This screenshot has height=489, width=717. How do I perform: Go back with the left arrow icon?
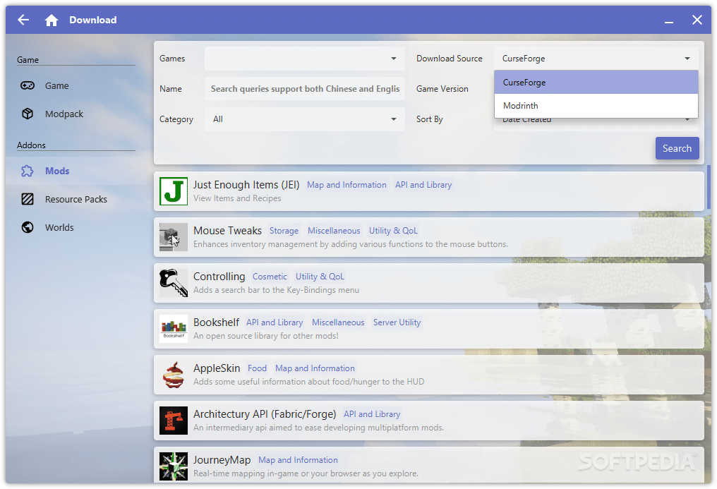(x=23, y=20)
